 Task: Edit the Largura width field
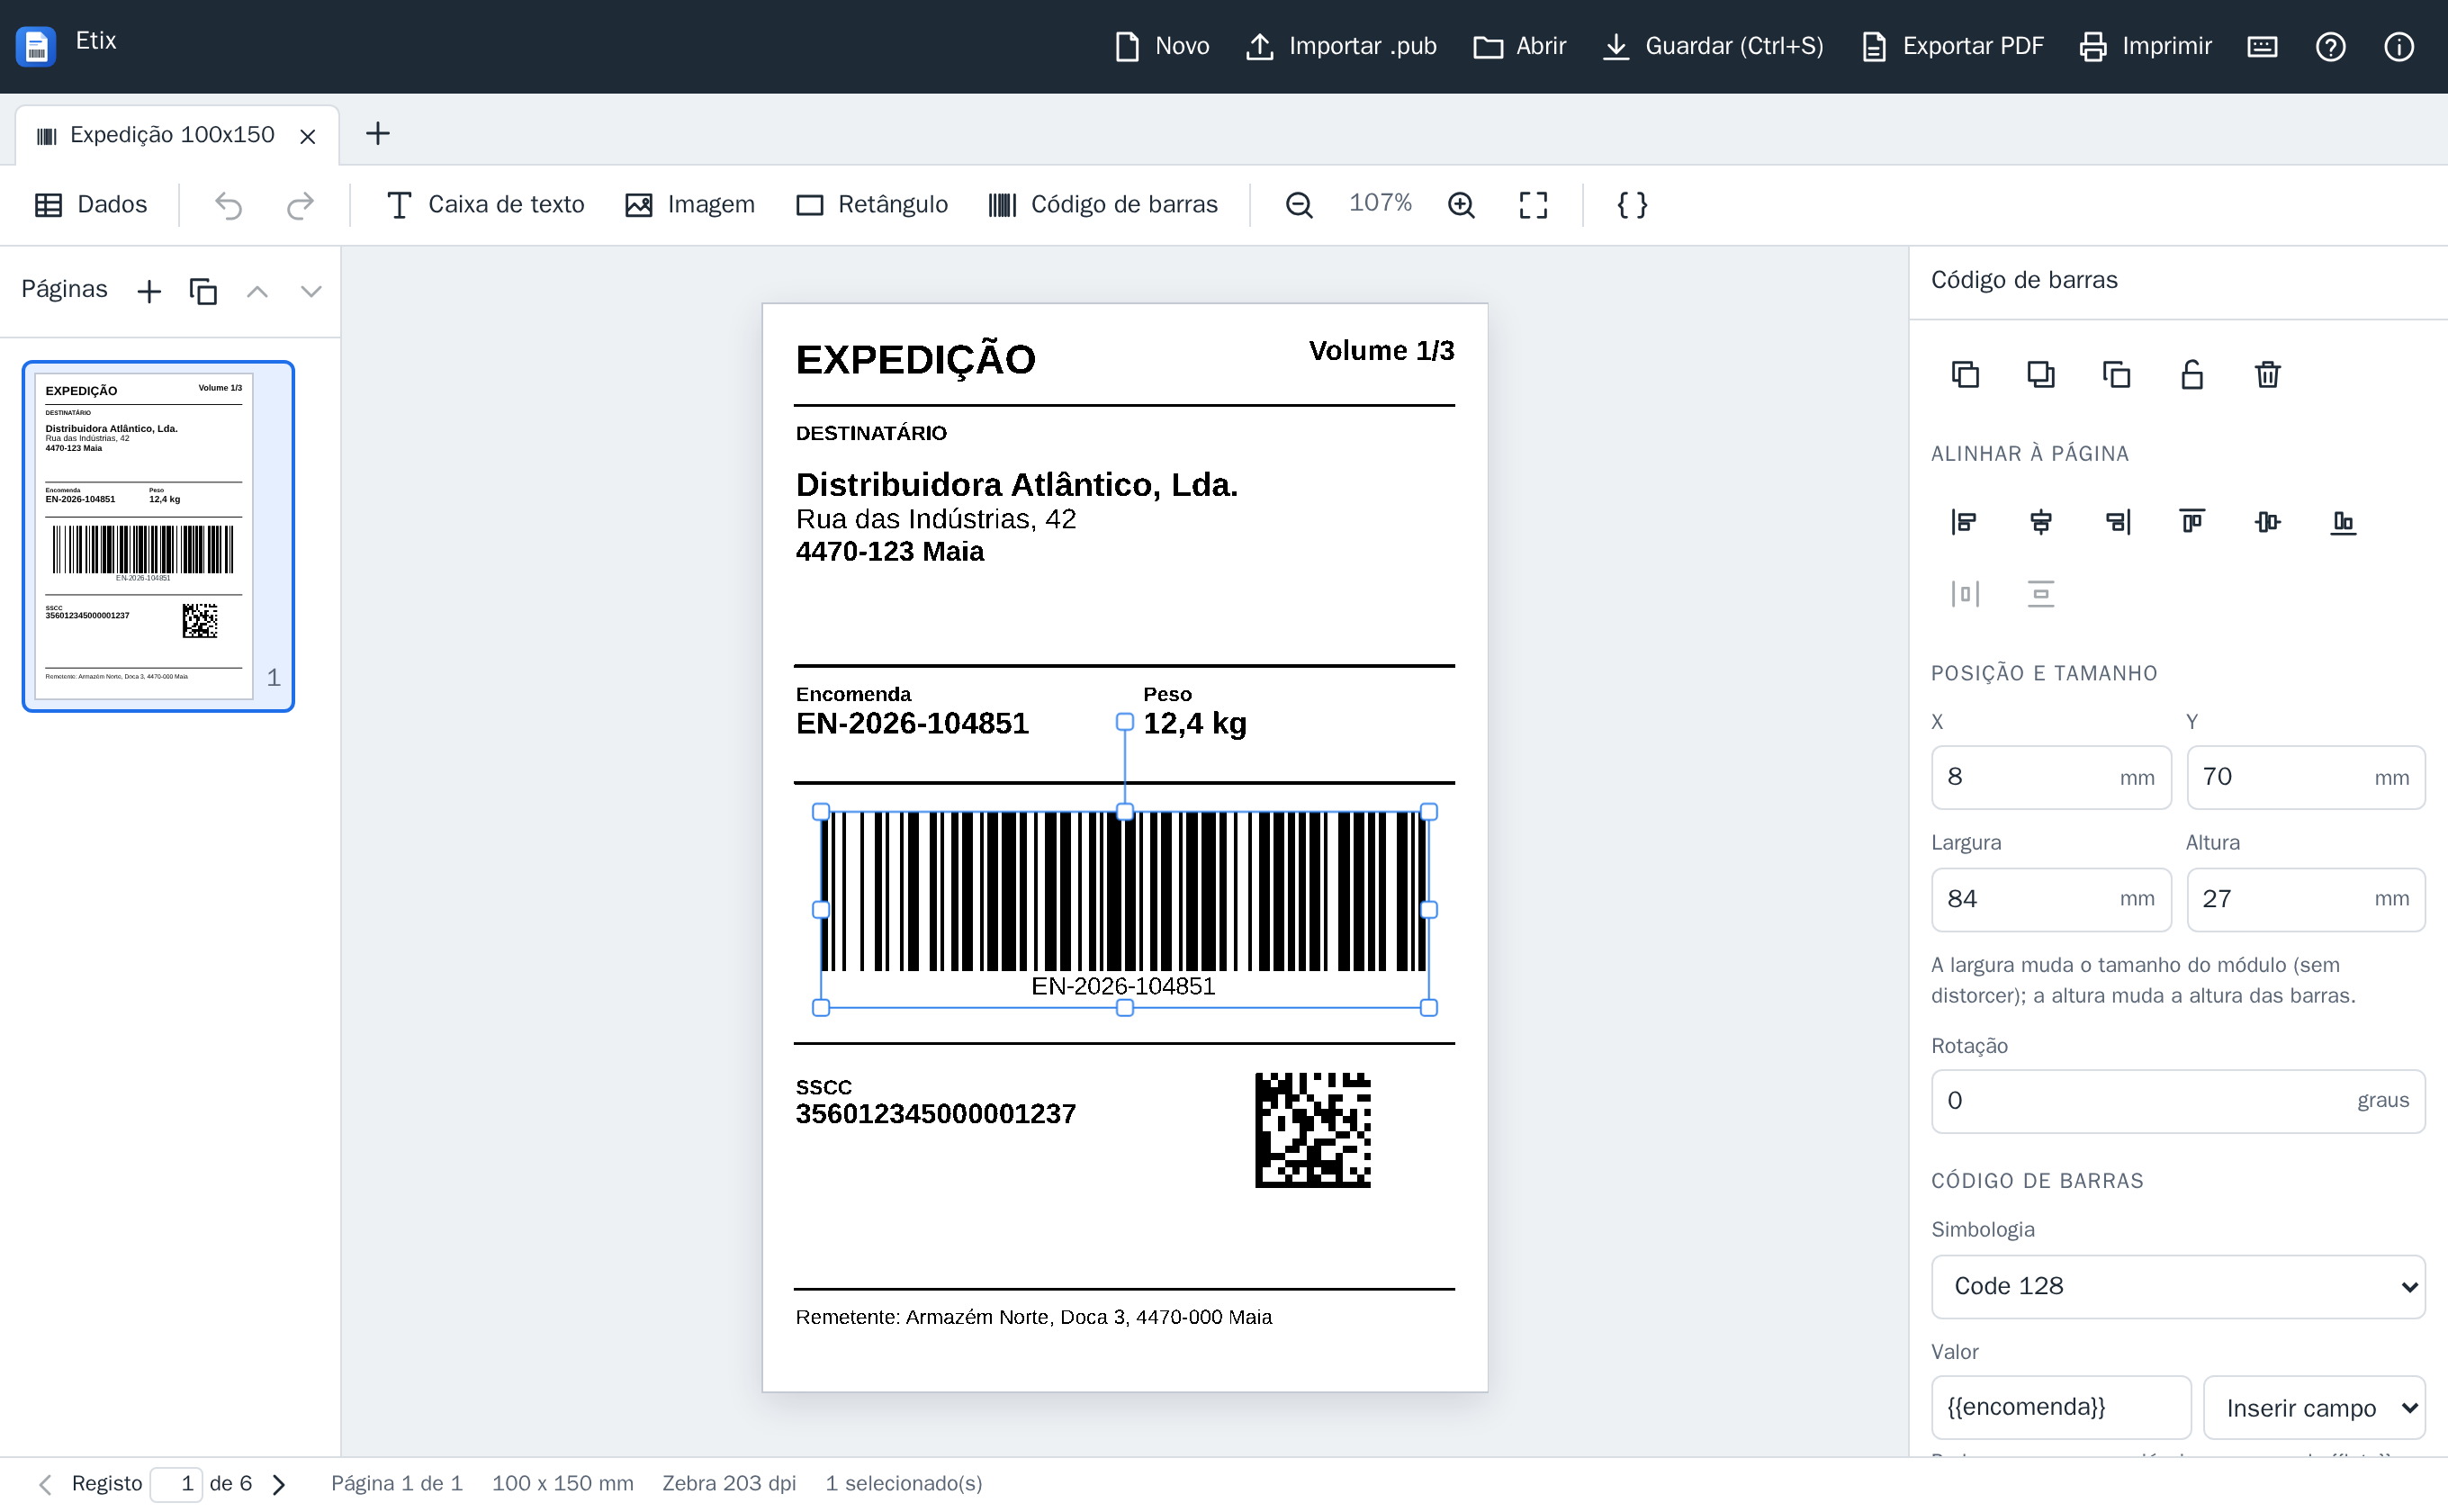pyautogui.click(x=2050, y=899)
